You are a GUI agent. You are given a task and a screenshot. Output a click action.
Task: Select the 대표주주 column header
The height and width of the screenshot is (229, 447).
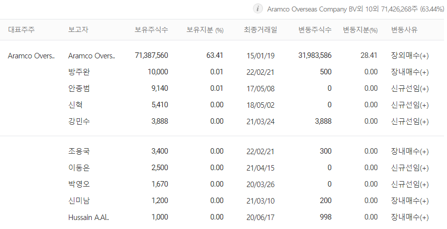pyautogui.click(x=21, y=29)
